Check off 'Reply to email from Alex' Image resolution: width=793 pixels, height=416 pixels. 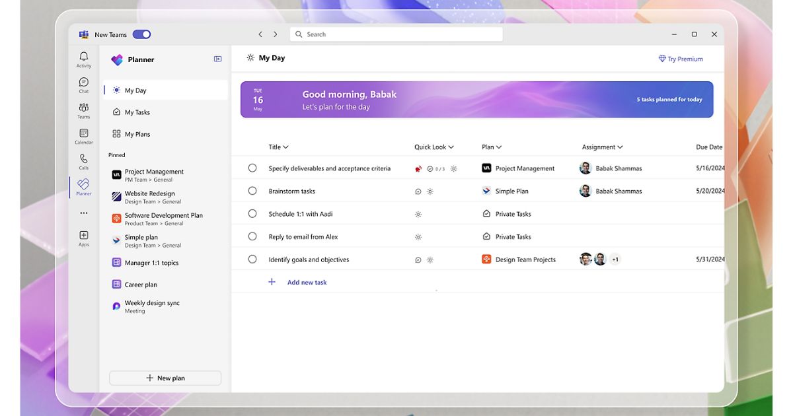click(252, 236)
